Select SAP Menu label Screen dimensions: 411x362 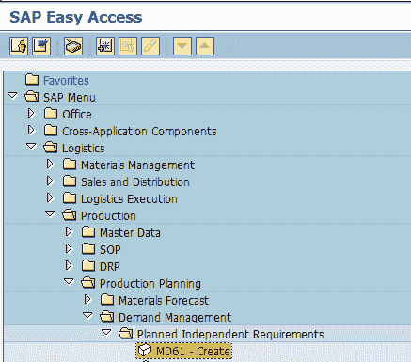coord(70,98)
